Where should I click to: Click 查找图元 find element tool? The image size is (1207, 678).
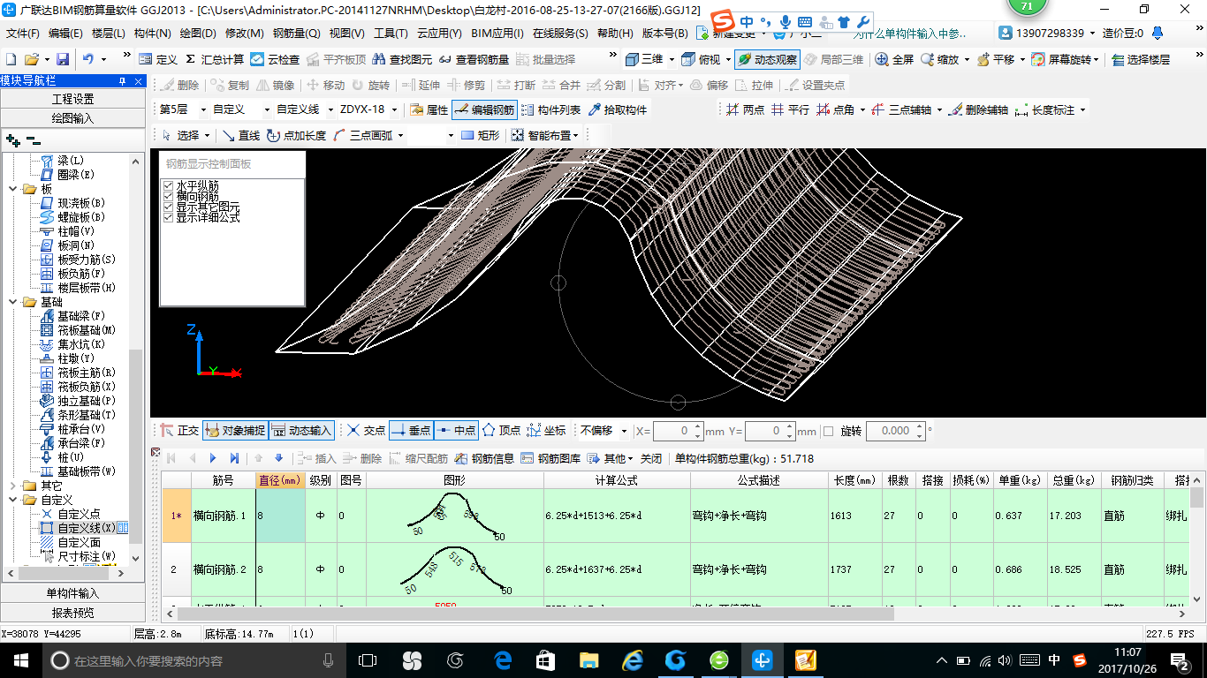[x=403, y=59]
